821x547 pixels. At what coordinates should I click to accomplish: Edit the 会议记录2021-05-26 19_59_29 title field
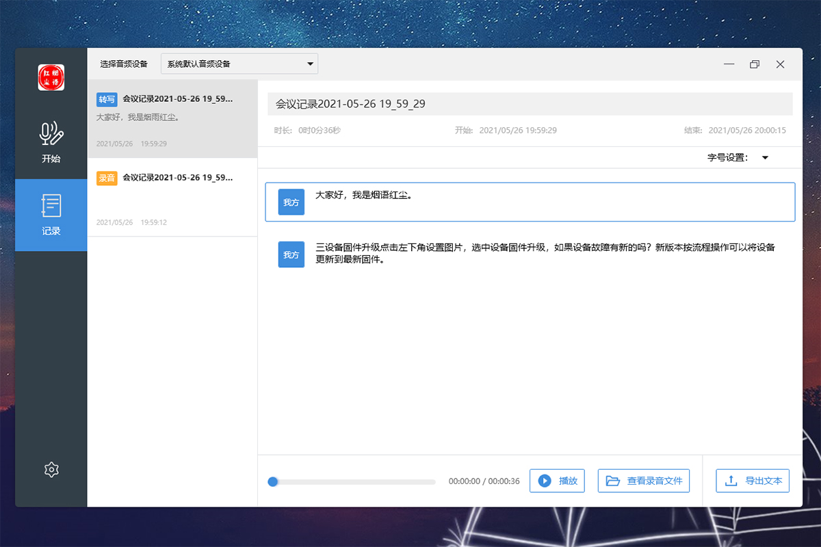point(530,104)
